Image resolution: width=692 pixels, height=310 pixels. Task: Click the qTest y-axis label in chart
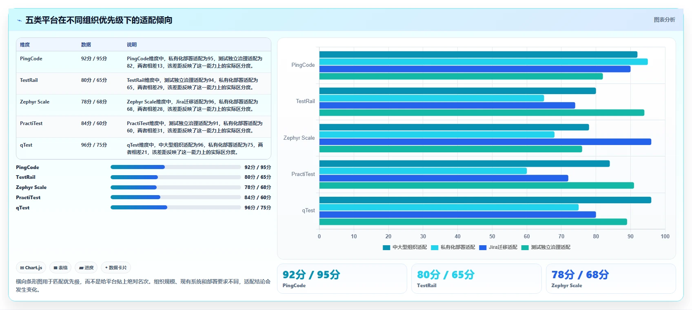coord(308,211)
